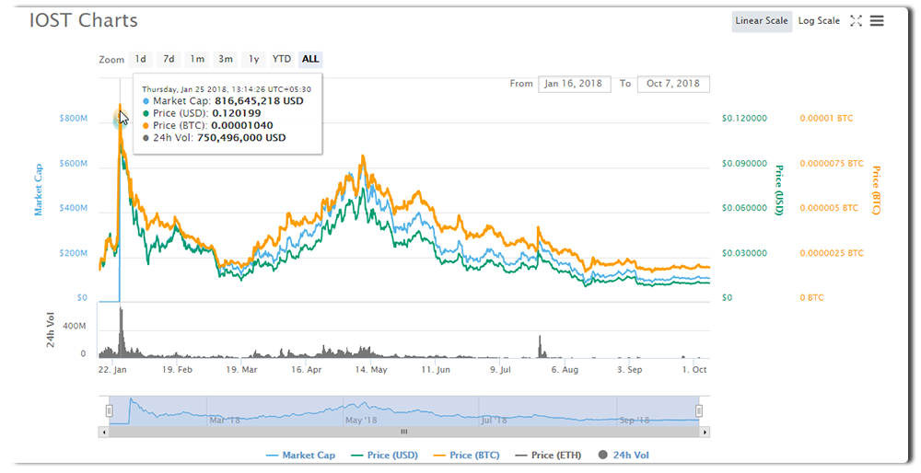Click the To date field Oct 7, 2018
This screenshot has height=473, width=921.
pyautogui.click(x=673, y=84)
